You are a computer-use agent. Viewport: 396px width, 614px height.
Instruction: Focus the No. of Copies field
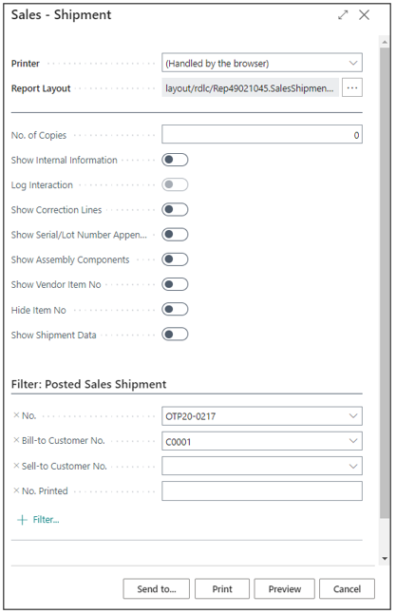coord(262,135)
